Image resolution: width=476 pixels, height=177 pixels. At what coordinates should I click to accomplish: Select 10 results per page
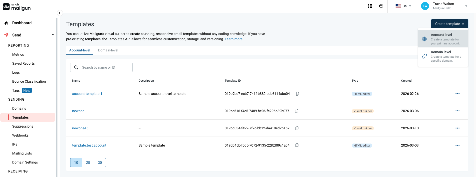(x=76, y=163)
